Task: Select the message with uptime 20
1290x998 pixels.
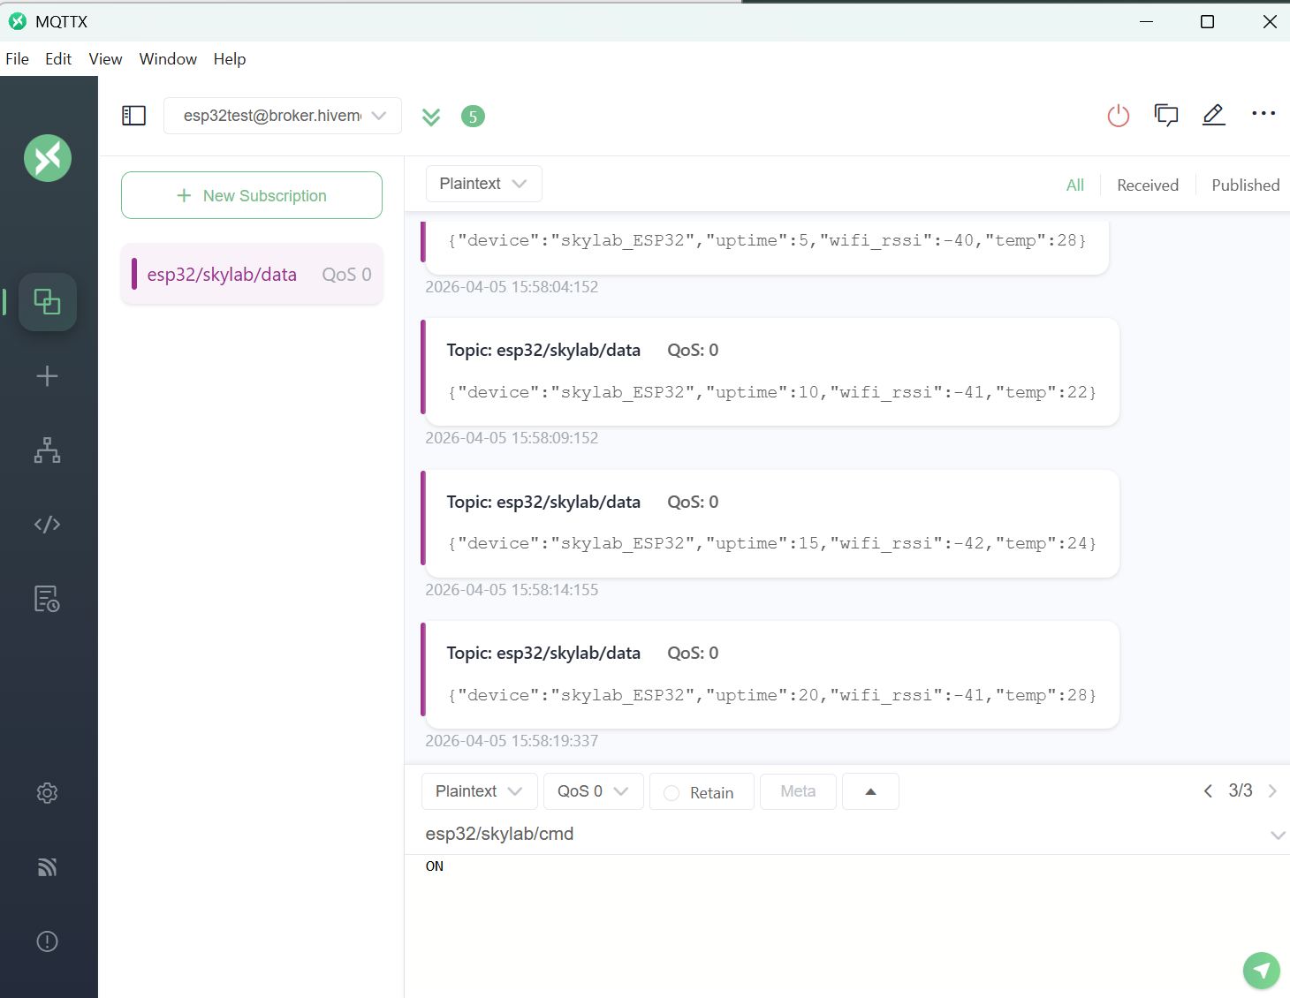Action: [770, 675]
